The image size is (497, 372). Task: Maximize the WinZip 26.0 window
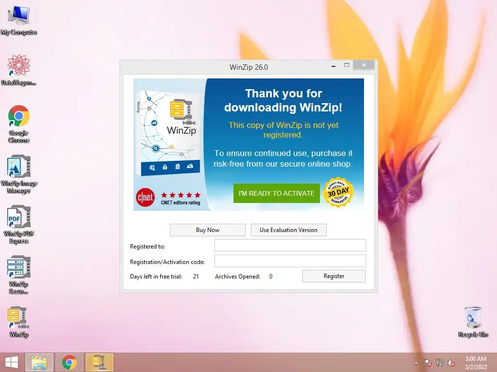347,65
